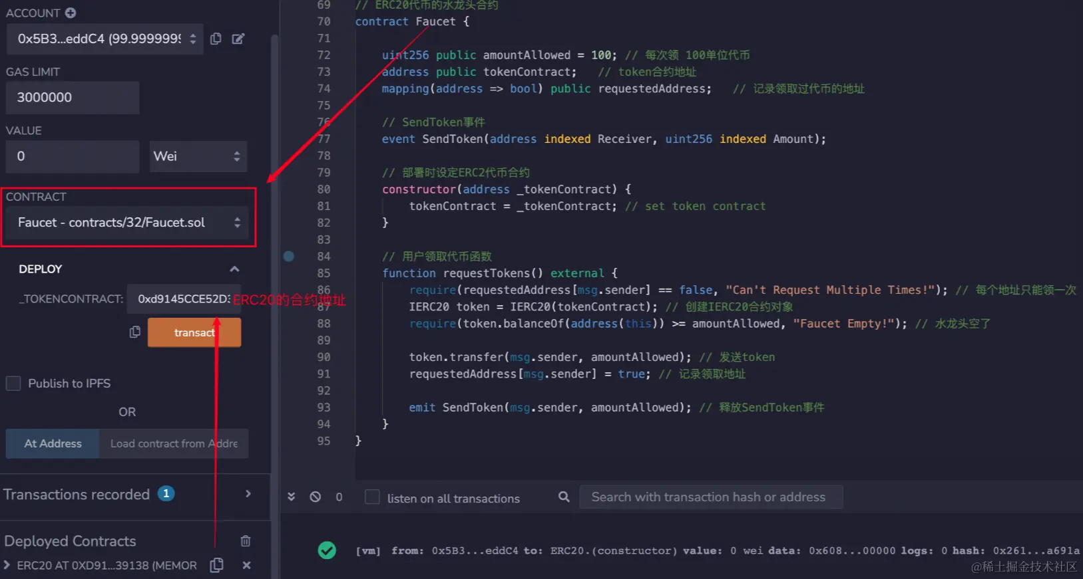Expand the ERC20 deployed contract entry
Viewport: 1083px width, 579px height.
pyautogui.click(x=7, y=565)
